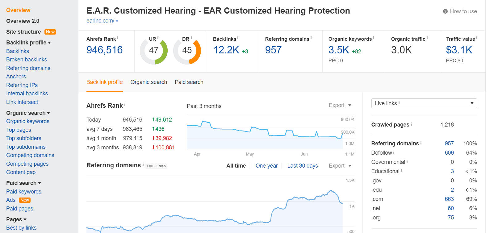Open the Competing pages report
The width and height of the screenshot is (498, 233).
27,164
